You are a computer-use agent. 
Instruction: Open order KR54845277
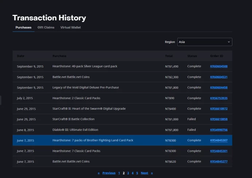(x=219, y=162)
